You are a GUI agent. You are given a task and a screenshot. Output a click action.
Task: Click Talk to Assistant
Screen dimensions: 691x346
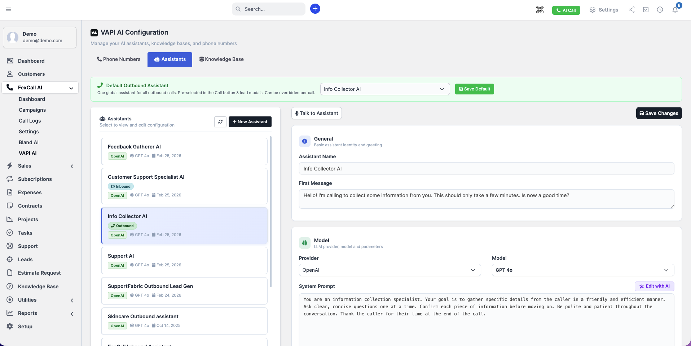pos(316,113)
